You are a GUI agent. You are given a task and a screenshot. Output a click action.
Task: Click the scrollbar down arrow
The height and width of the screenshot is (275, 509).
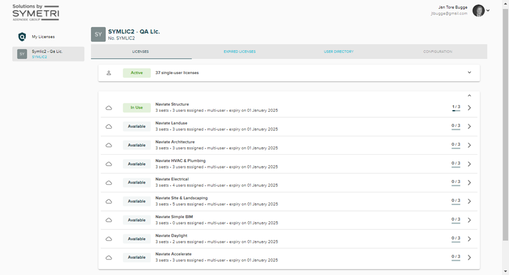[505, 271]
